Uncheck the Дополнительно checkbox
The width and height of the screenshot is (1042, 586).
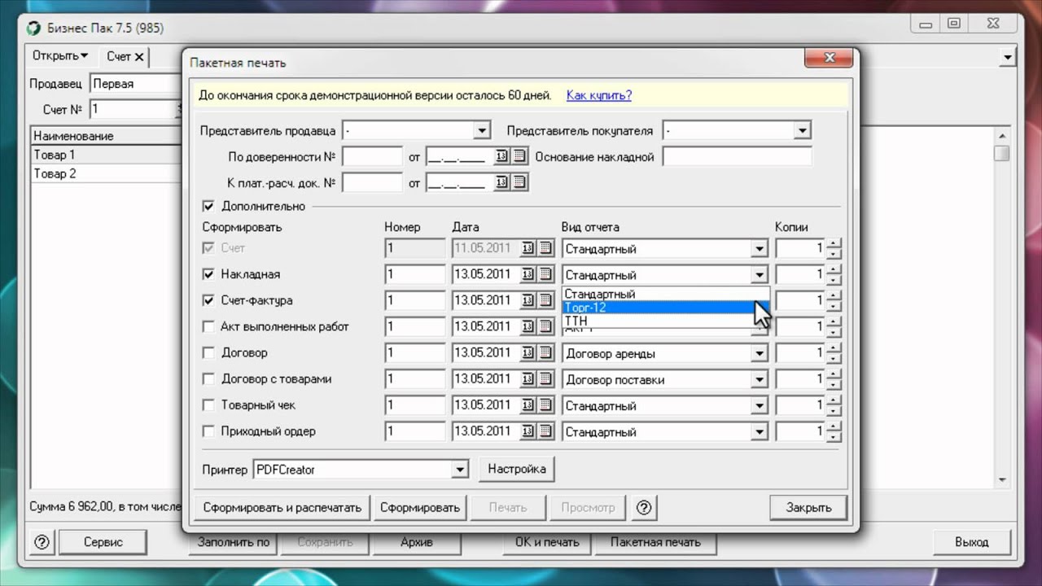pos(208,207)
